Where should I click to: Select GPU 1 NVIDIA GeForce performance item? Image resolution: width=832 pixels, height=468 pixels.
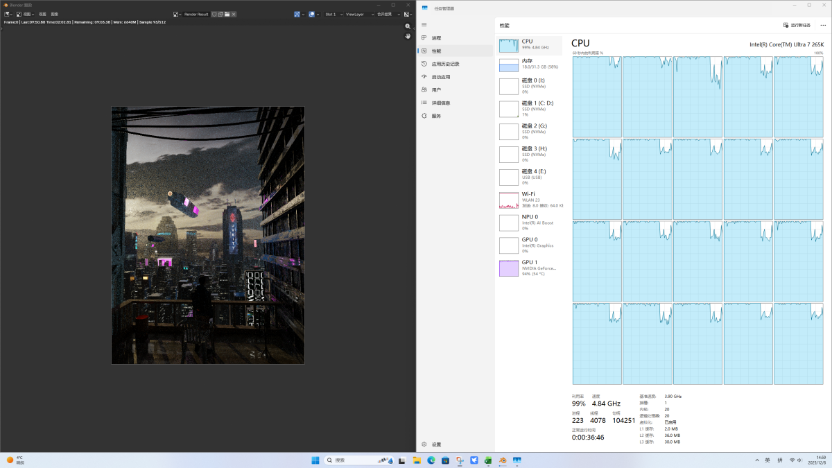(x=530, y=268)
